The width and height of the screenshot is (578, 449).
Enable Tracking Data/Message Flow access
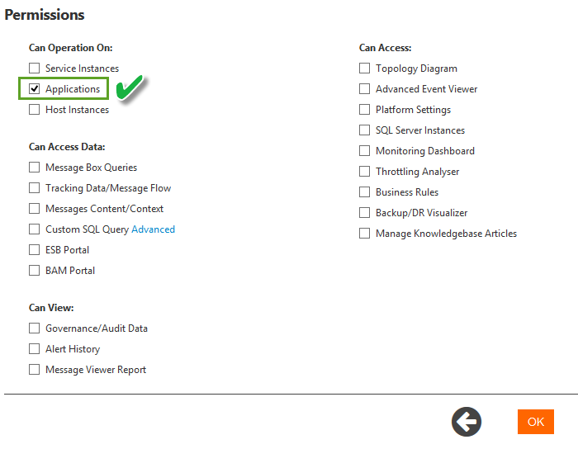pos(35,188)
